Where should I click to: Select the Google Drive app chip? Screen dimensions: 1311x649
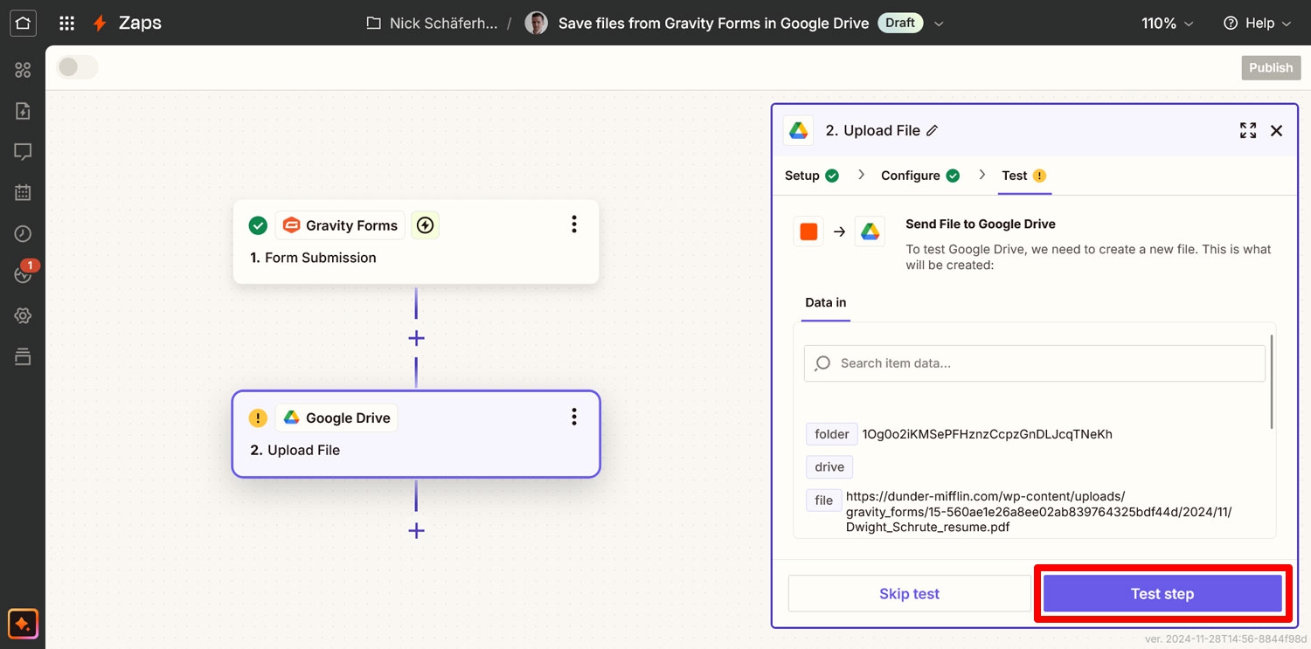point(336,418)
